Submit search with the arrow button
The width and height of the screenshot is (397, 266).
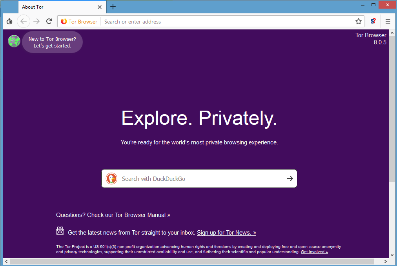(290, 179)
